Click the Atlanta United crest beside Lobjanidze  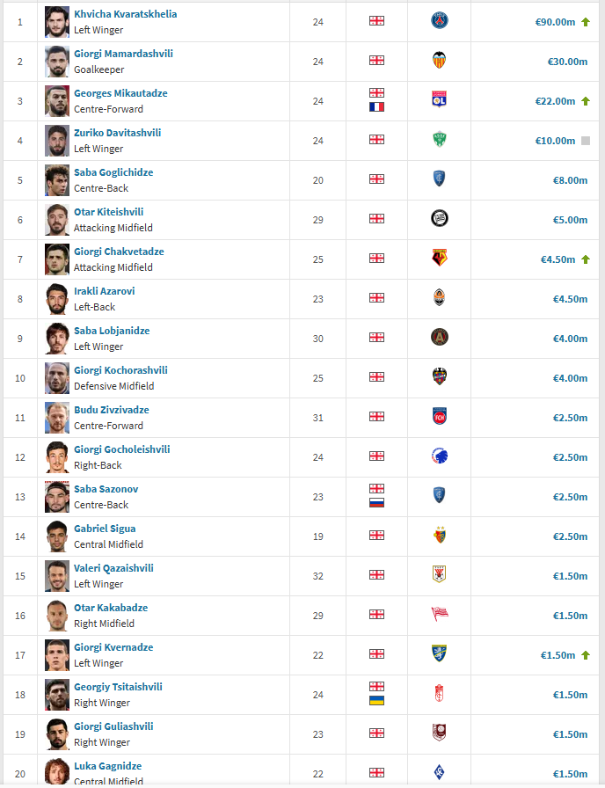point(439,338)
